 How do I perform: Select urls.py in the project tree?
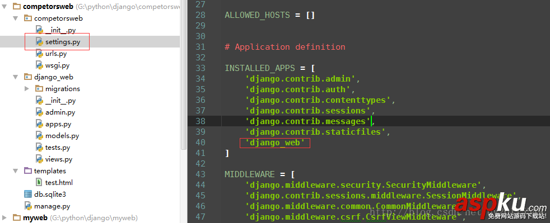coord(56,54)
